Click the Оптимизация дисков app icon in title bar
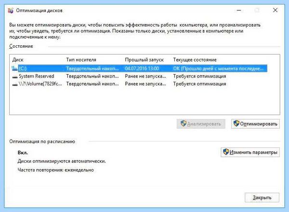This screenshot has height=212, width=289. pos(11,11)
